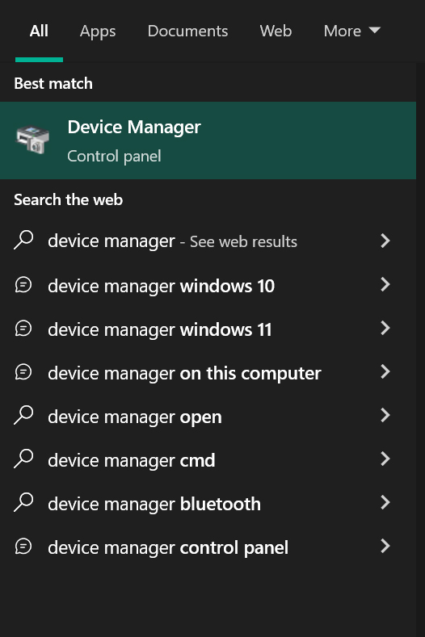The image size is (425, 637).
Task: Click the search icon beside 'device manager cmd'
Action: 23,459
